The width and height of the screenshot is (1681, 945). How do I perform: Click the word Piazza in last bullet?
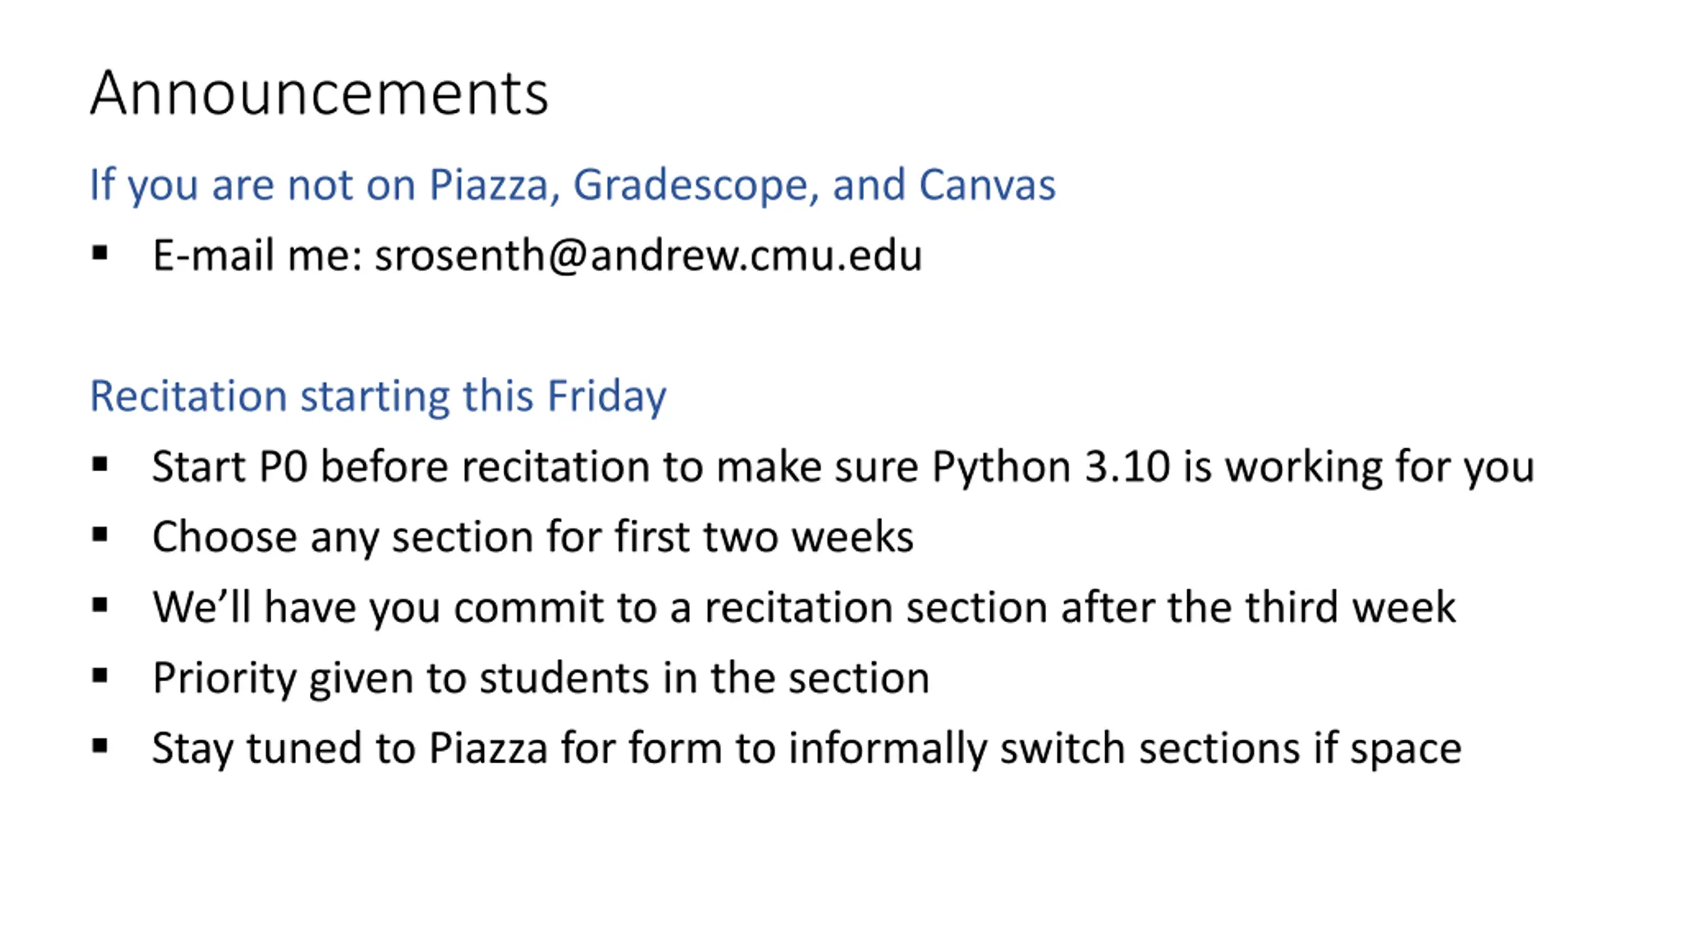(x=488, y=748)
